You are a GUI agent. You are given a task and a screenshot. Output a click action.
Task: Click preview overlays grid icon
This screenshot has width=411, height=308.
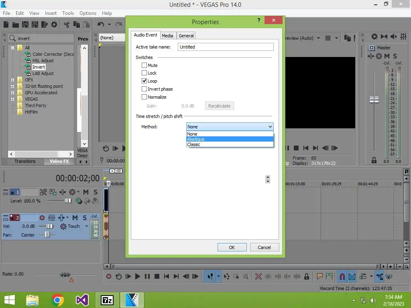click(328, 38)
